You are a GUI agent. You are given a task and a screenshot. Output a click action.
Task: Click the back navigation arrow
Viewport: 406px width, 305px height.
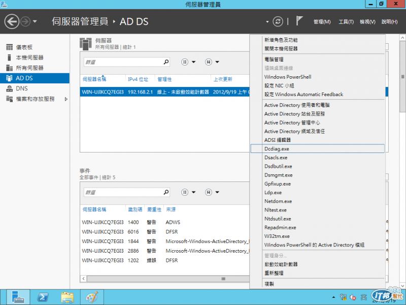point(12,21)
